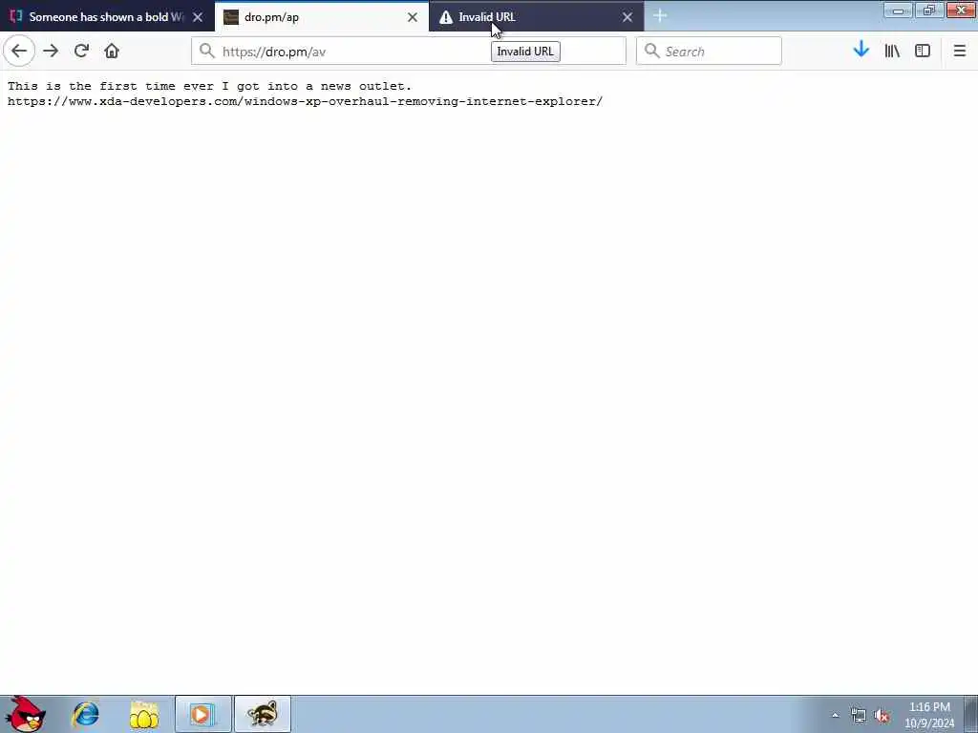Open the browser home page

pos(112,52)
